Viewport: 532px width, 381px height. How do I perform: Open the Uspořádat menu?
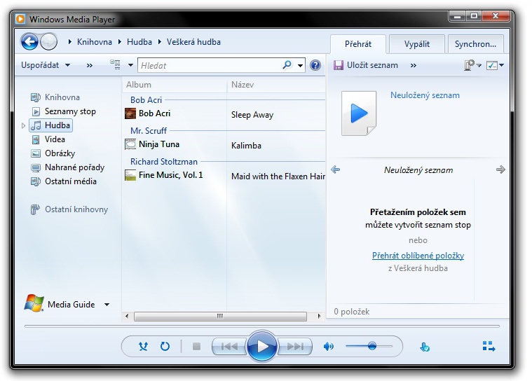click(46, 65)
